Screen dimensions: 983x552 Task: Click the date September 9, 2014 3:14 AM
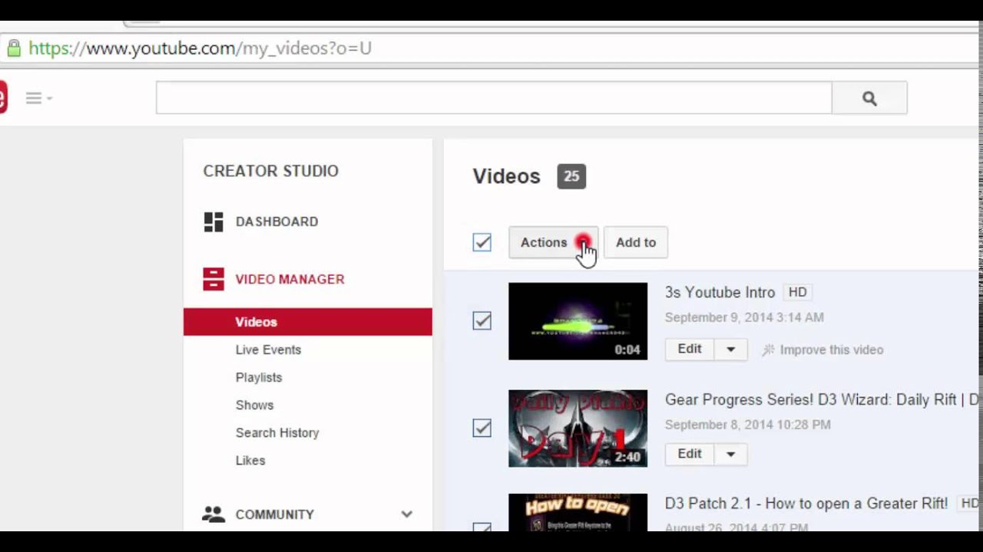tap(744, 317)
